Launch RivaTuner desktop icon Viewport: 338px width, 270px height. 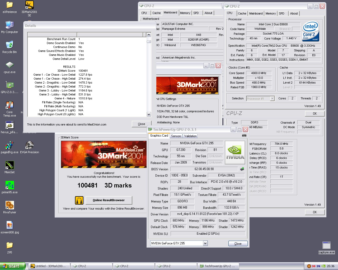click(x=10, y=208)
